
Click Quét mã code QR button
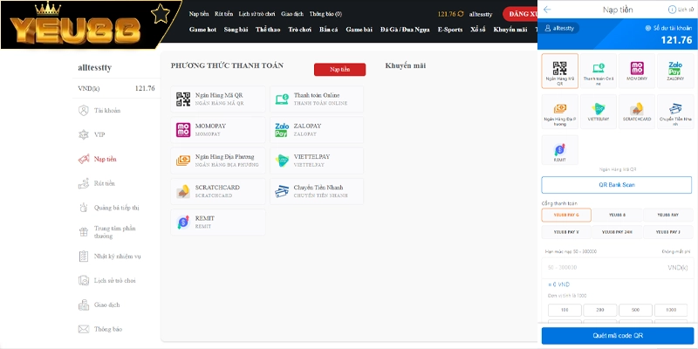[x=618, y=336]
